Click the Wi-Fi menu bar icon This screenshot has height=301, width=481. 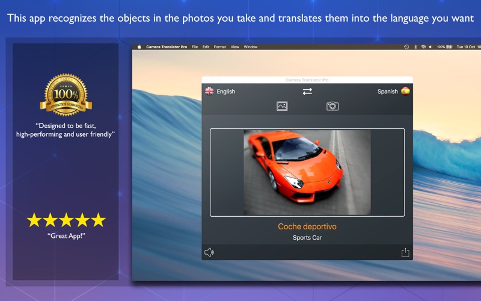coord(423,47)
